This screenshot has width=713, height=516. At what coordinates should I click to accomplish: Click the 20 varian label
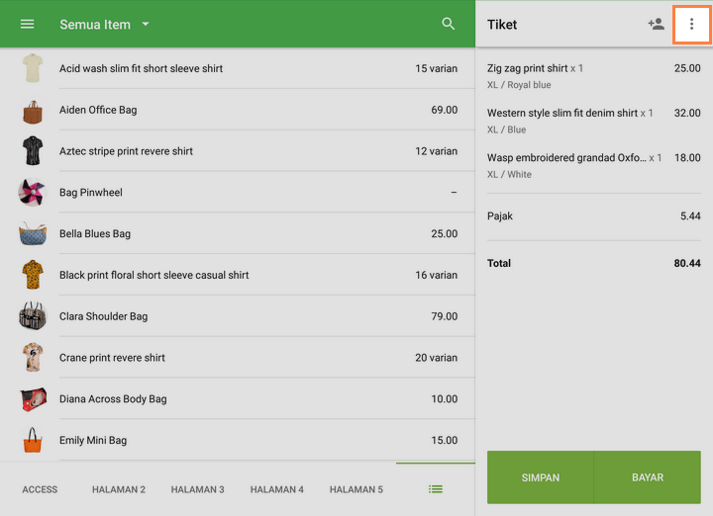436,358
